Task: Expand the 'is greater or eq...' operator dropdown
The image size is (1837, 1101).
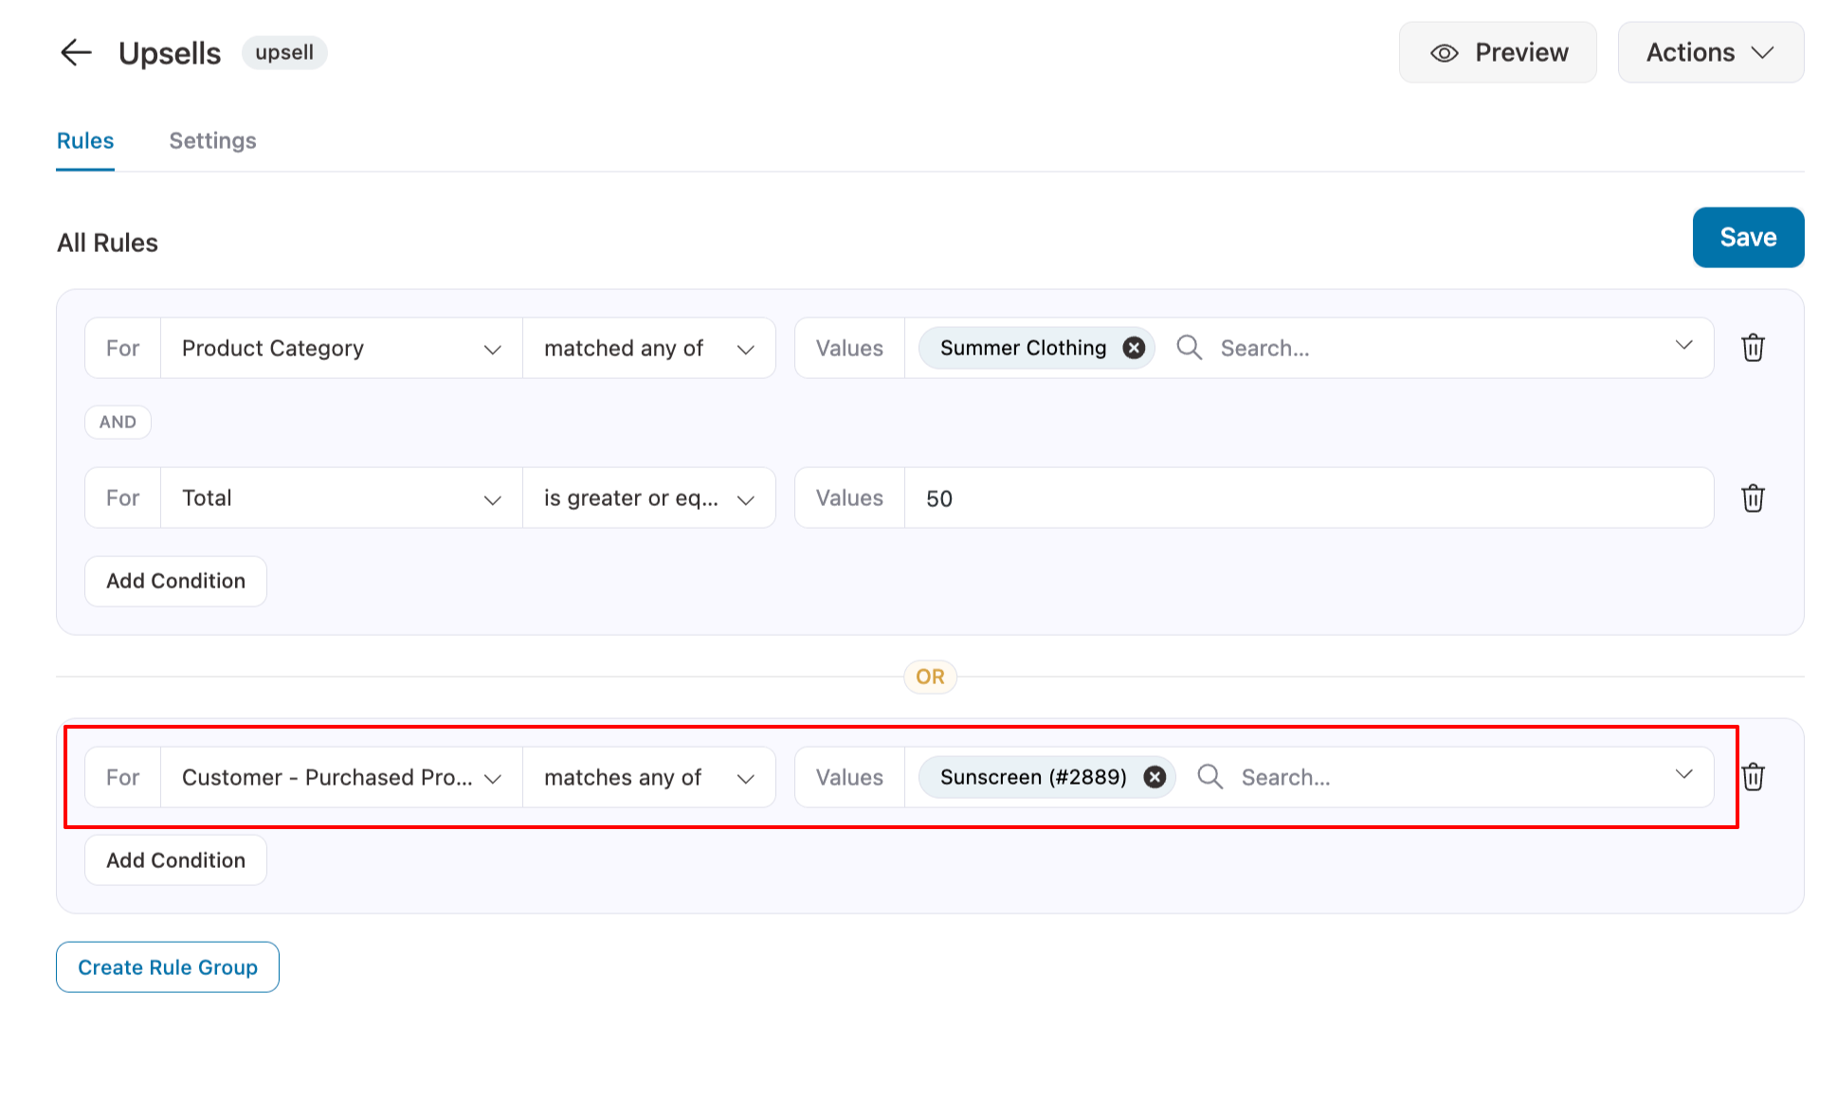Action: pos(649,498)
